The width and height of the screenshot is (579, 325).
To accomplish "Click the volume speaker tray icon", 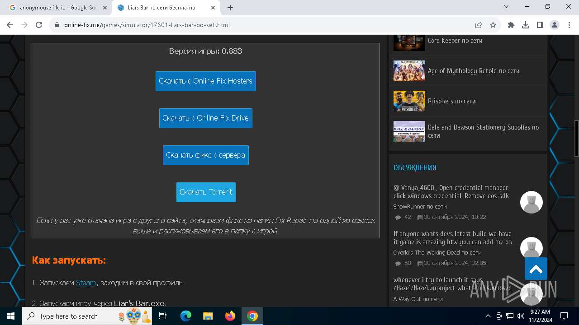I will [521, 316].
